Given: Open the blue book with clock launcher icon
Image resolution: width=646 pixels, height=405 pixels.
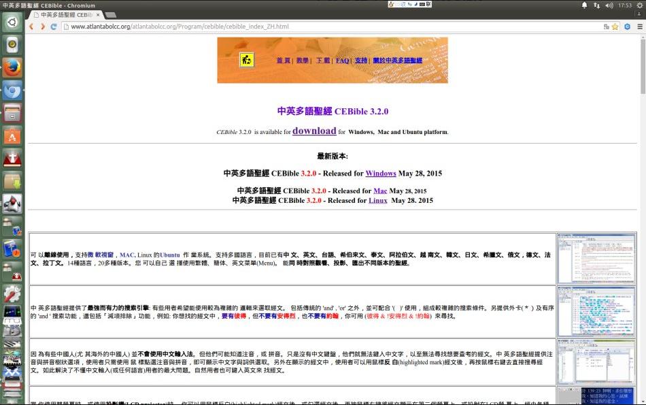Looking at the screenshot, I should coord(12,248).
